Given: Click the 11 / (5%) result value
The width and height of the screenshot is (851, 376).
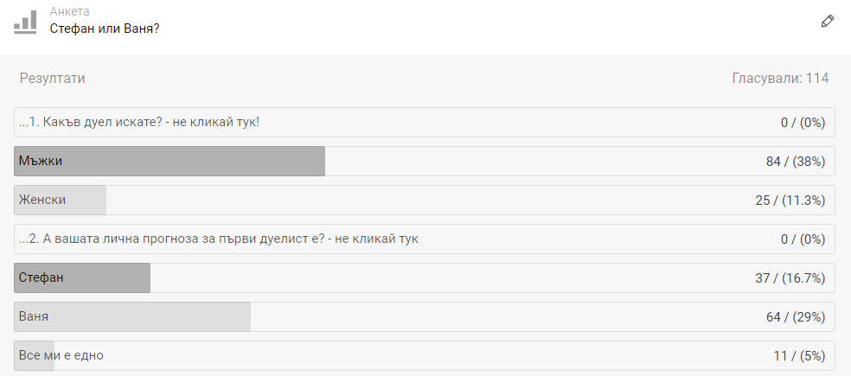Looking at the screenshot, I should pos(799,356).
